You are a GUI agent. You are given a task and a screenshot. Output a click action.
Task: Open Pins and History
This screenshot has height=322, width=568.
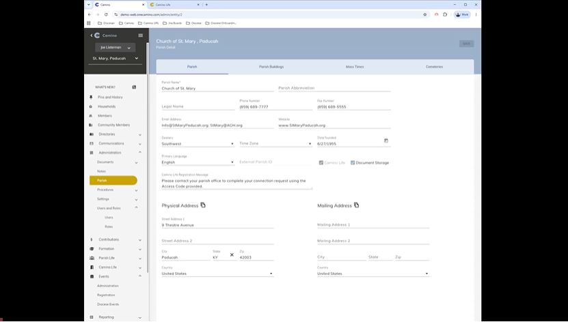click(x=110, y=98)
